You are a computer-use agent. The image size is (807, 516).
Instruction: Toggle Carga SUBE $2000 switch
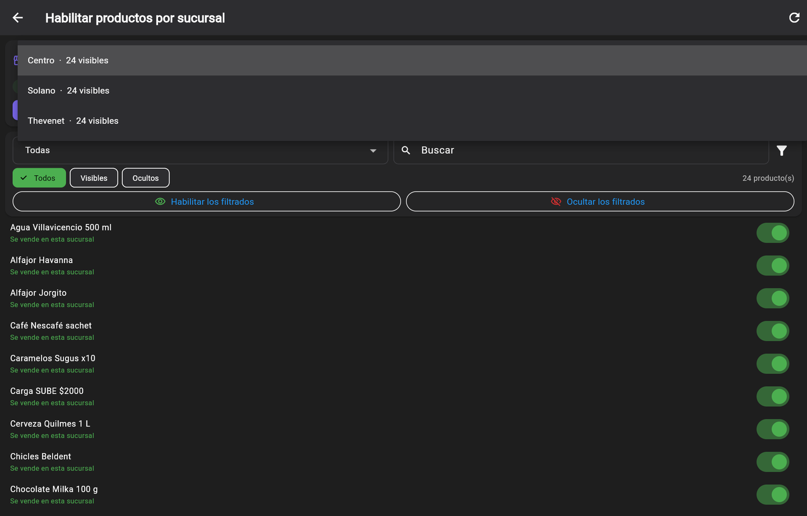point(773,397)
